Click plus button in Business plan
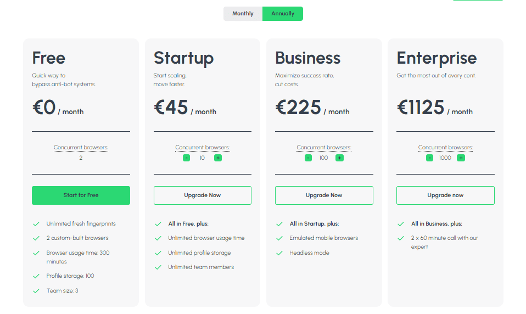 [339, 158]
